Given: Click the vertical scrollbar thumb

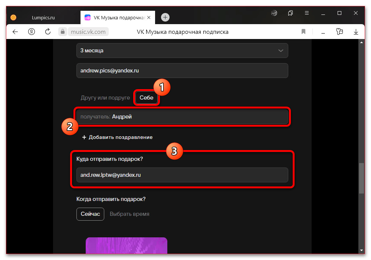Looking at the screenshot, I should coord(361,178).
